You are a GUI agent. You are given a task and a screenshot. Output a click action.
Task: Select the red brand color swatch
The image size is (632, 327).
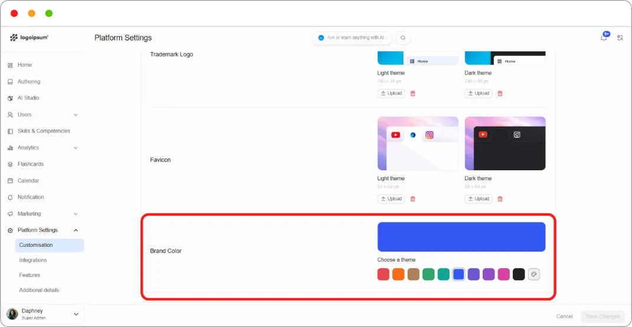coord(384,275)
